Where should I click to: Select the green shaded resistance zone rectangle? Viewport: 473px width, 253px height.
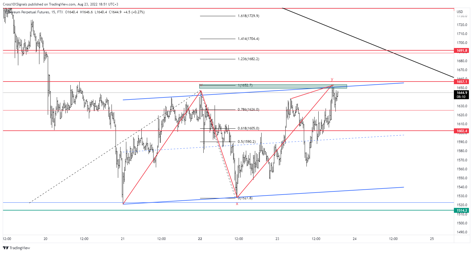click(273, 86)
